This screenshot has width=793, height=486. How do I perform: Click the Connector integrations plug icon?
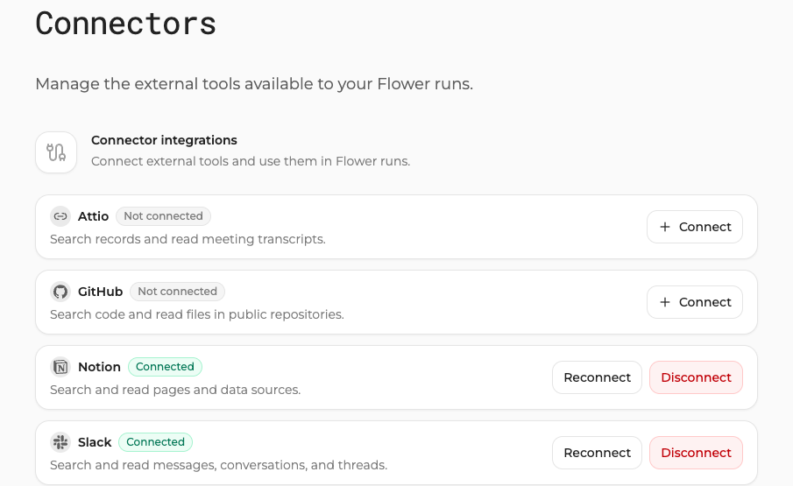[56, 152]
